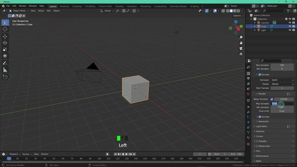
Task: Select the Scale tool
Action: click(5, 50)
